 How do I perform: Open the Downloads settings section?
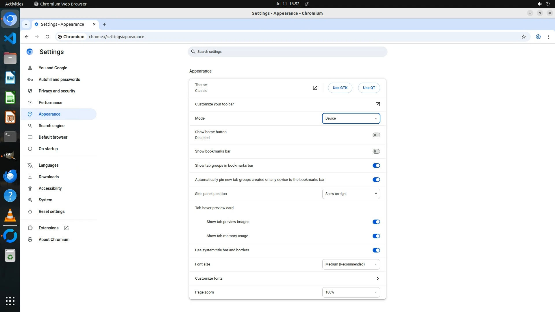(x=49, y=177)
